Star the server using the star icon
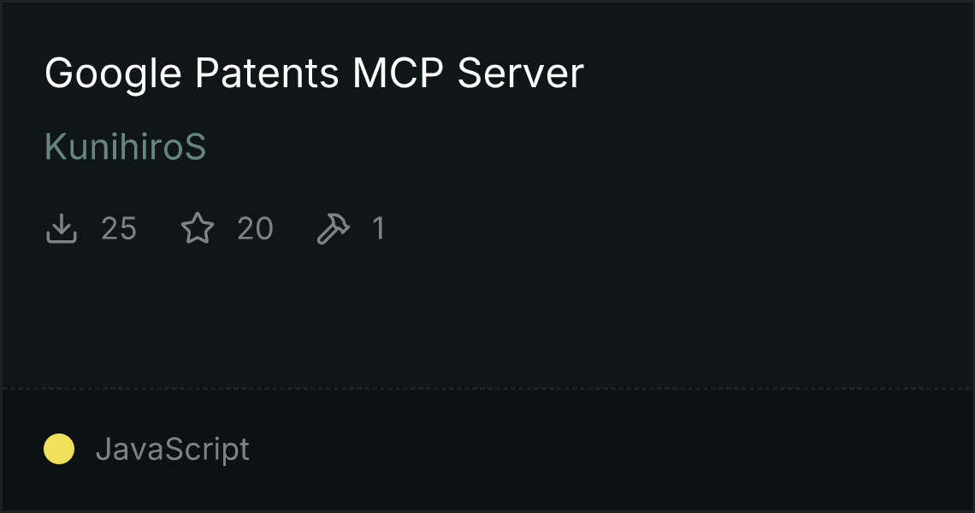Screen dimensions: 975x513 coord(198,228)
